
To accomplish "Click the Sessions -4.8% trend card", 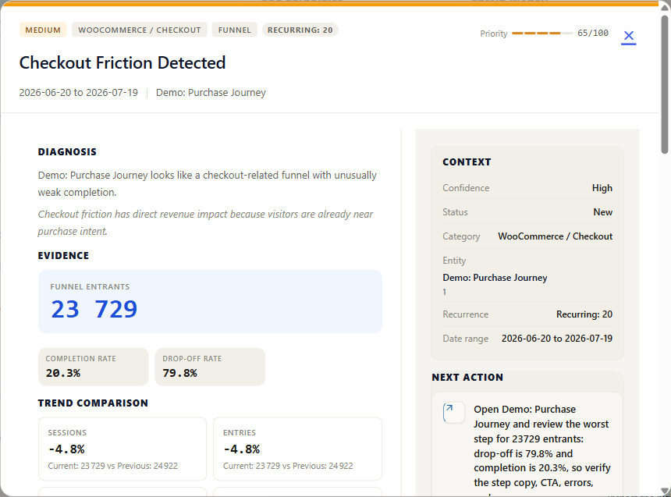I will click(122, 449).
